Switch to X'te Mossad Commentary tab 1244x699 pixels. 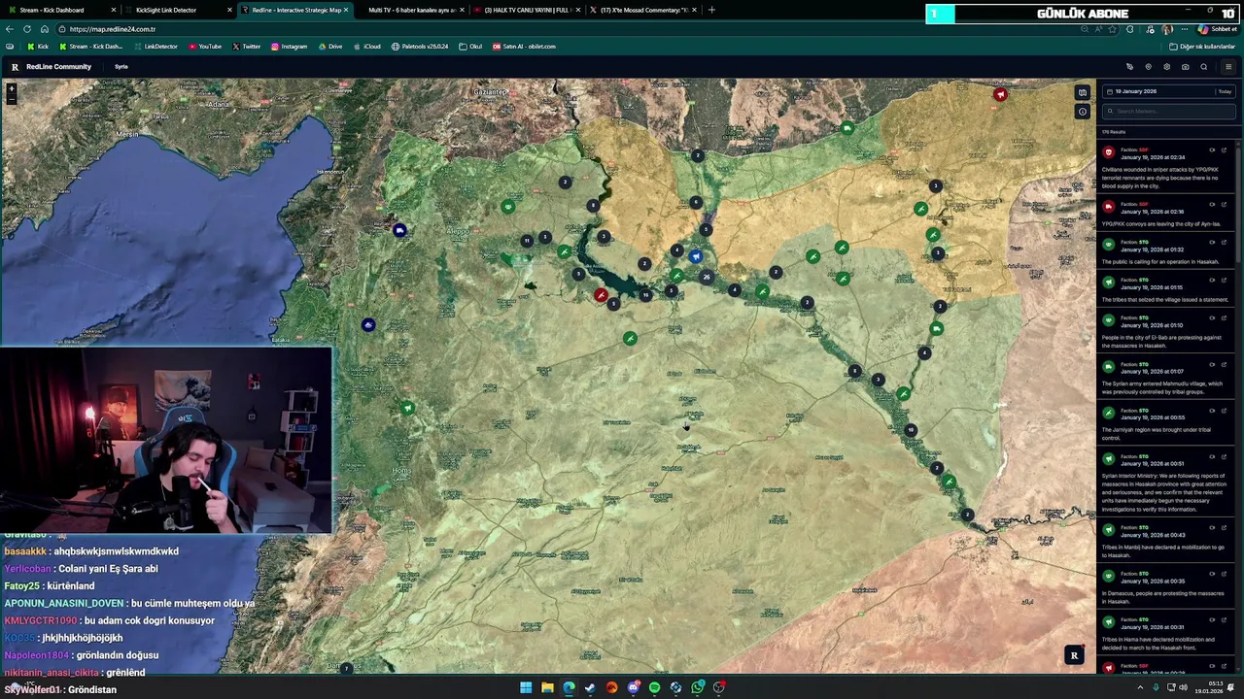(x=642, y=10)
